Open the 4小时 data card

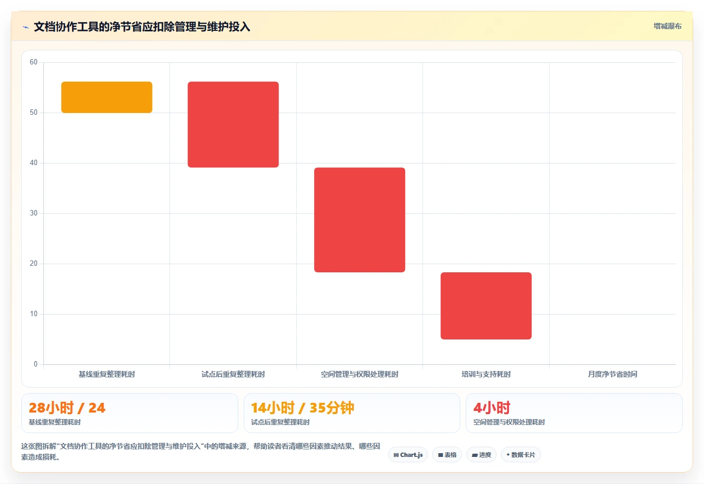(x=574, y=413)
